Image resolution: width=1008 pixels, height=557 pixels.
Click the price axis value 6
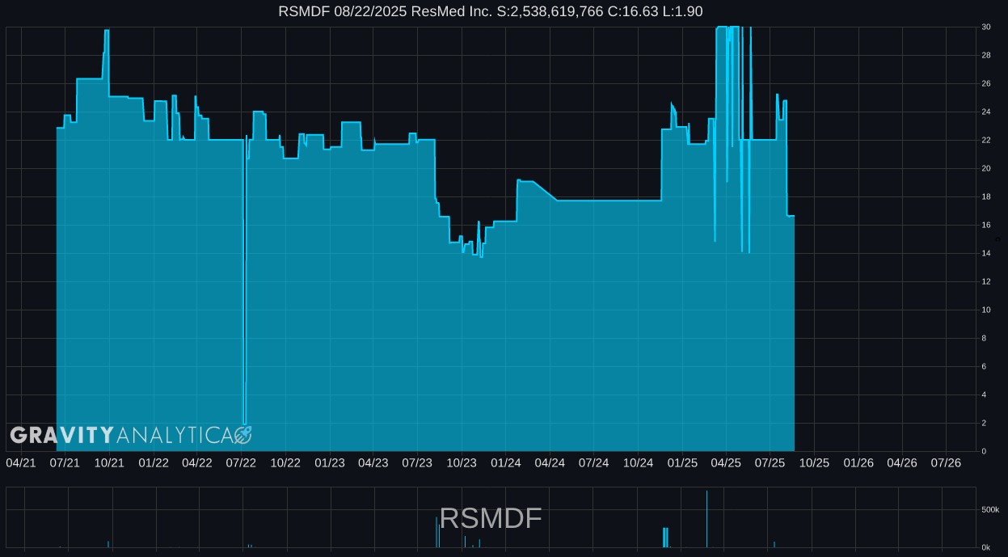click(x=984, y=366)
